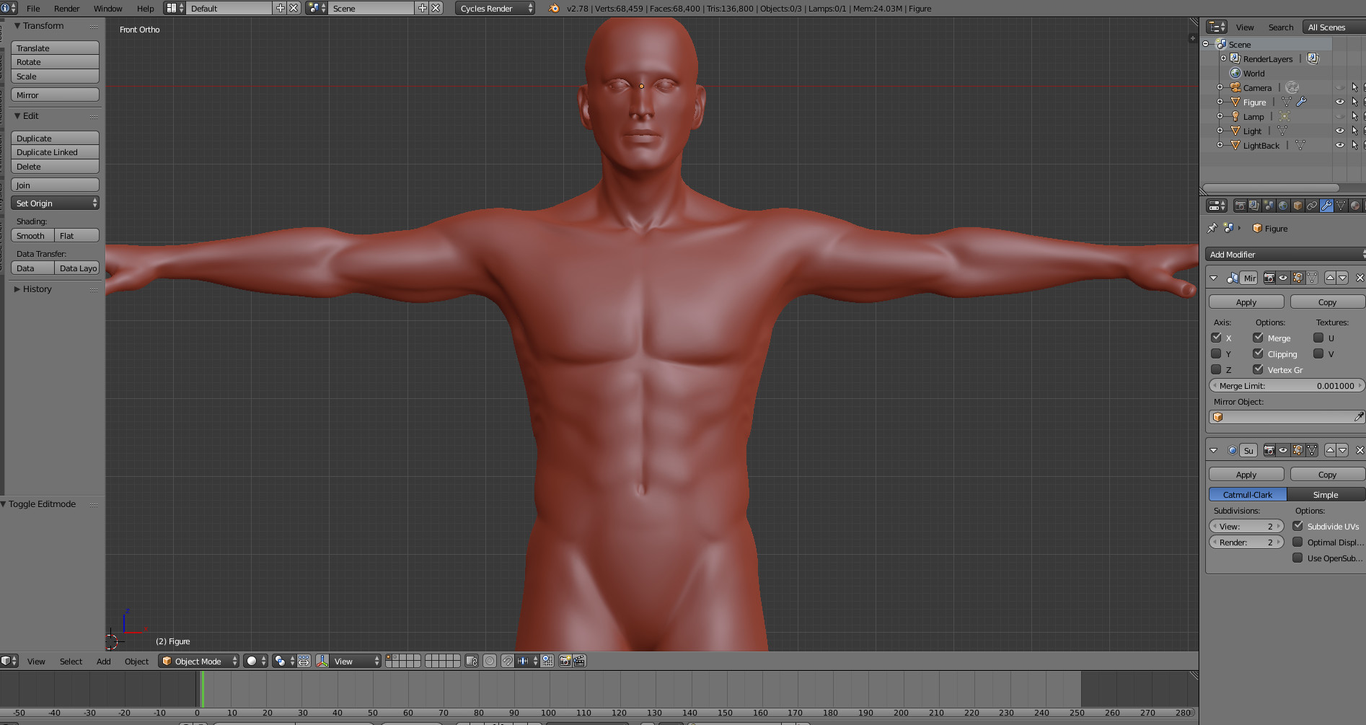Click the proportional editing circle icon

pyautogui.click(x=490, y=661)
